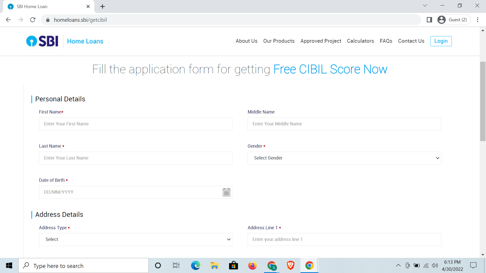Expand the Address Type dropdown
Image resolution: width=486 pixels, height=273 pixels.
click(136, 239)
